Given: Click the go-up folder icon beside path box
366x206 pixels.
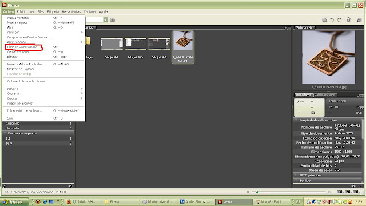Looking at the screenshot, I should [113, 20].
